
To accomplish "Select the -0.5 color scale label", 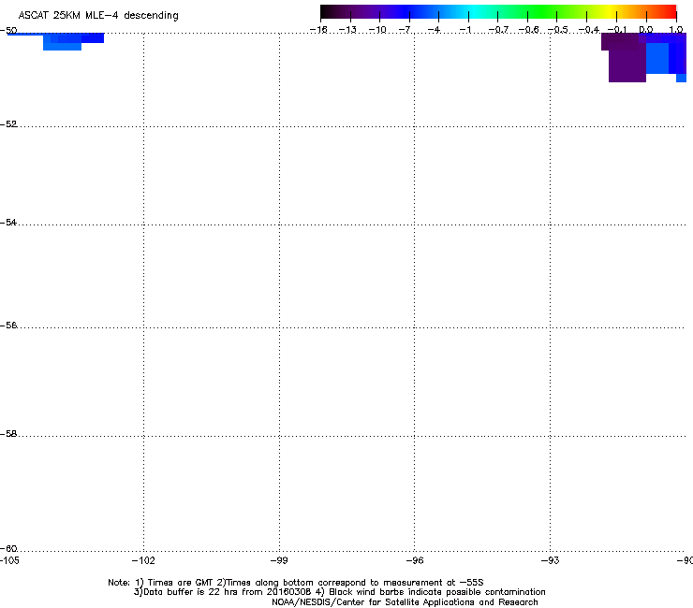I will (x=557, y=30).
